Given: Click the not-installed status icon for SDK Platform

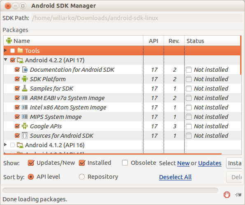Looking at the screenshot, I should coord(189,79).
